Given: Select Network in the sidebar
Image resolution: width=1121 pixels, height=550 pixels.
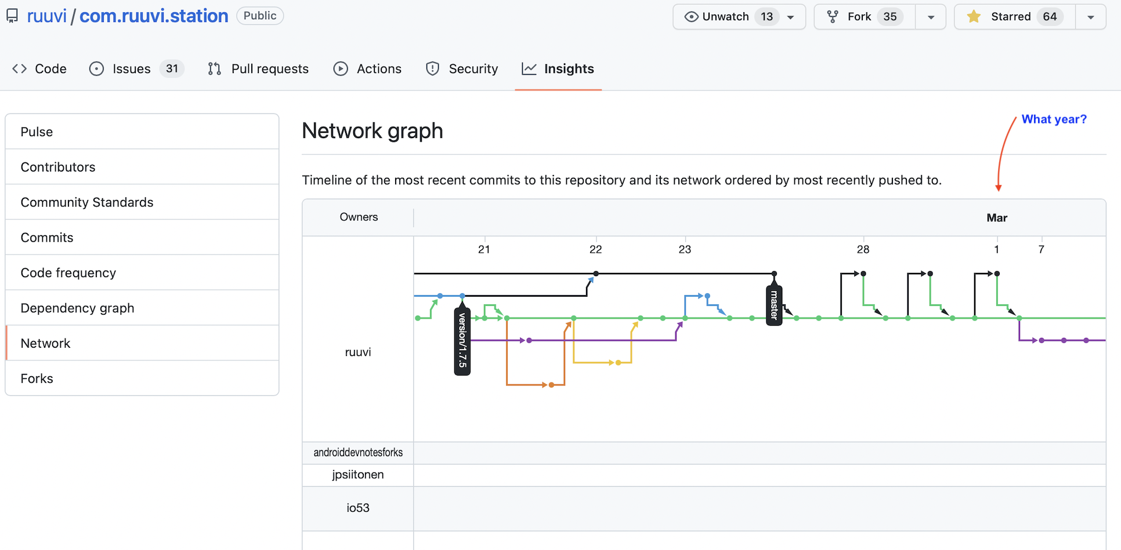Looking at the screenshot, I should [142, 343].
